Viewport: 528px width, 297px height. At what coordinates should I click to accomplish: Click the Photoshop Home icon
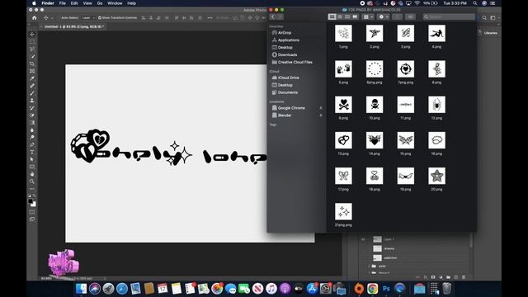[34, 17]
